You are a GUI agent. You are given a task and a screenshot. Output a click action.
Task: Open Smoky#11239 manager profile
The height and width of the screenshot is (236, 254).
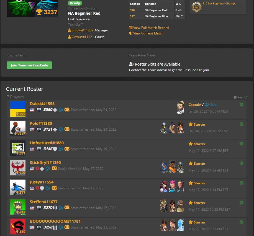point(83,30)
